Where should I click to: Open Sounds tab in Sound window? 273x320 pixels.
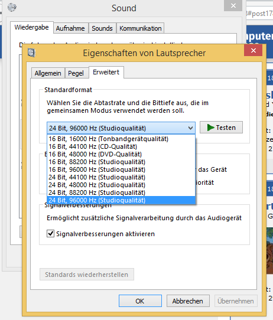102,28
